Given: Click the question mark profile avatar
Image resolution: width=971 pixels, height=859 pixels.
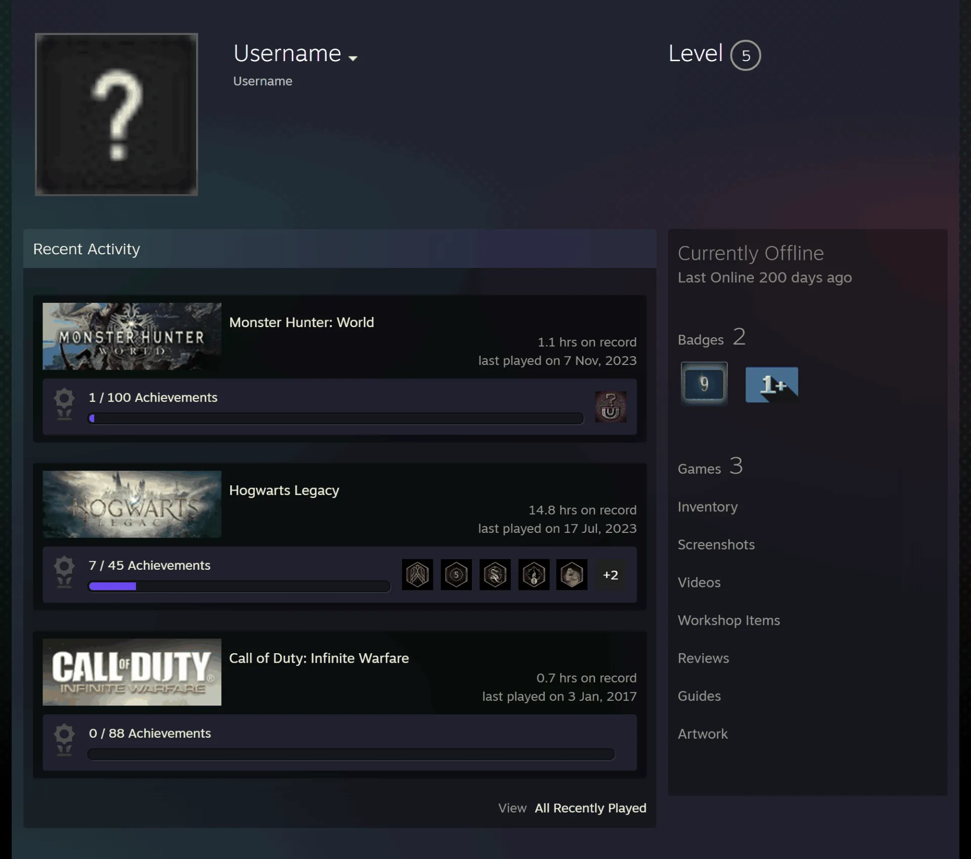Looking at the screenshot, I should click(x=116, y=114).
